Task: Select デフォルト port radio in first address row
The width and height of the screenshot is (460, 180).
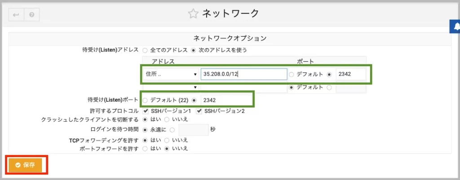Action: pos(292,74)
